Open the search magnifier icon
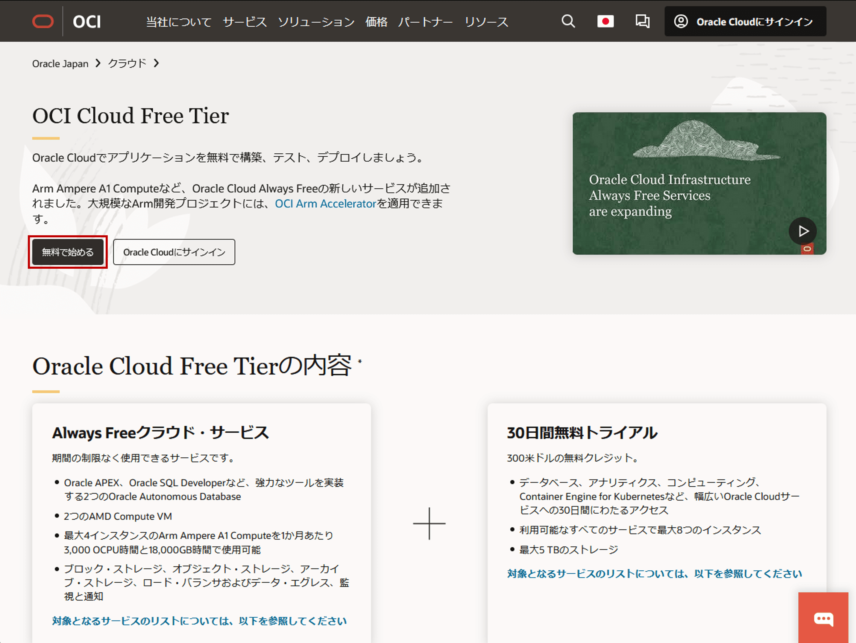The image size is (856, 643). point(568,21)
